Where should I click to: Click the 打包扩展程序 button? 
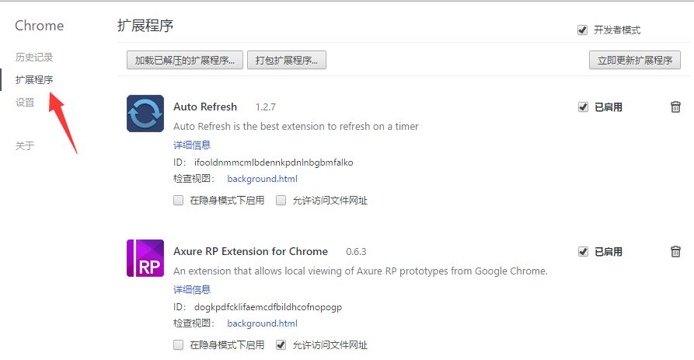[287, 60]
